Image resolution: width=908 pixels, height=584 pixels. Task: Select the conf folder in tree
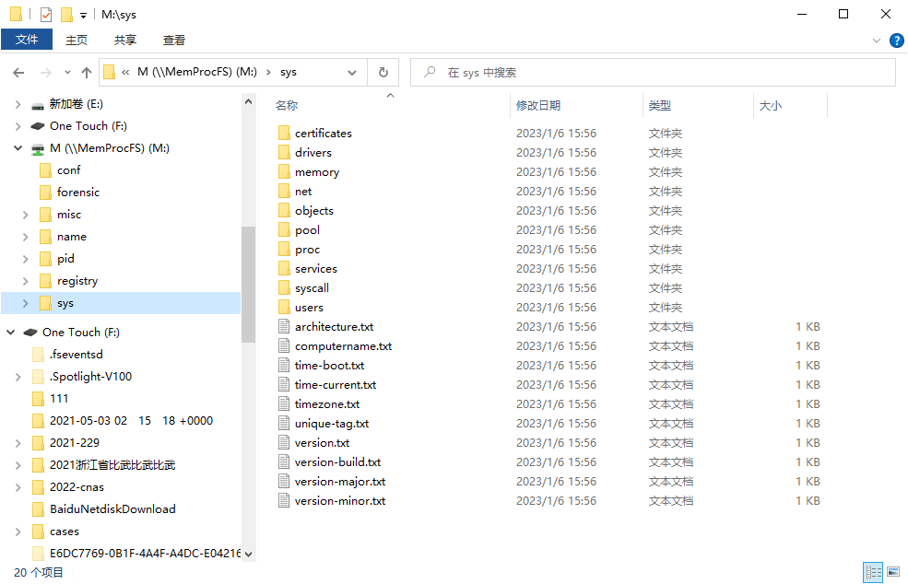(69, 170)
